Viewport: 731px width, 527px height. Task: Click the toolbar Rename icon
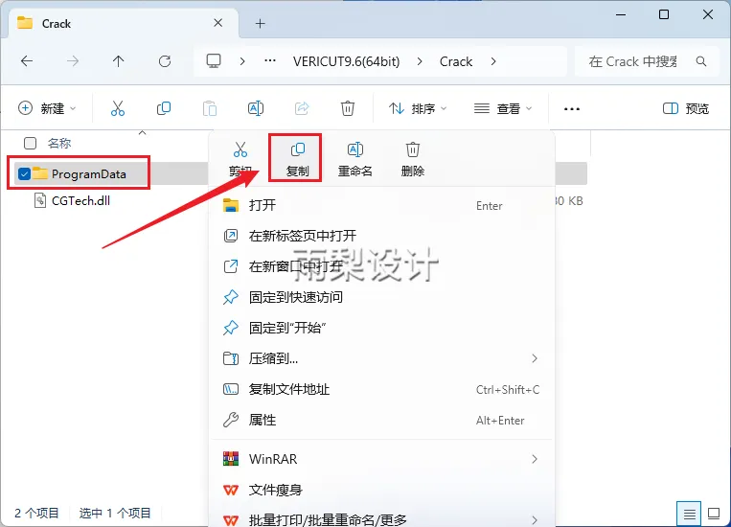tap(256, 108)
